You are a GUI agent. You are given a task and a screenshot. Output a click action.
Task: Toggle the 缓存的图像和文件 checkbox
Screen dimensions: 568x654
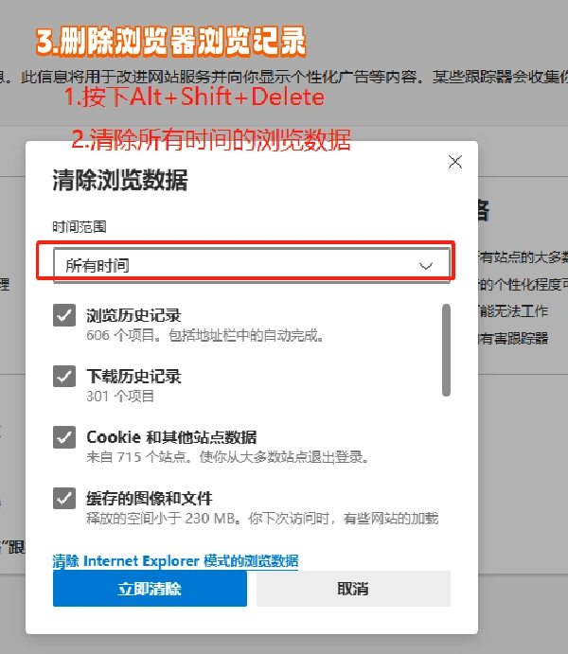(64, 498)
